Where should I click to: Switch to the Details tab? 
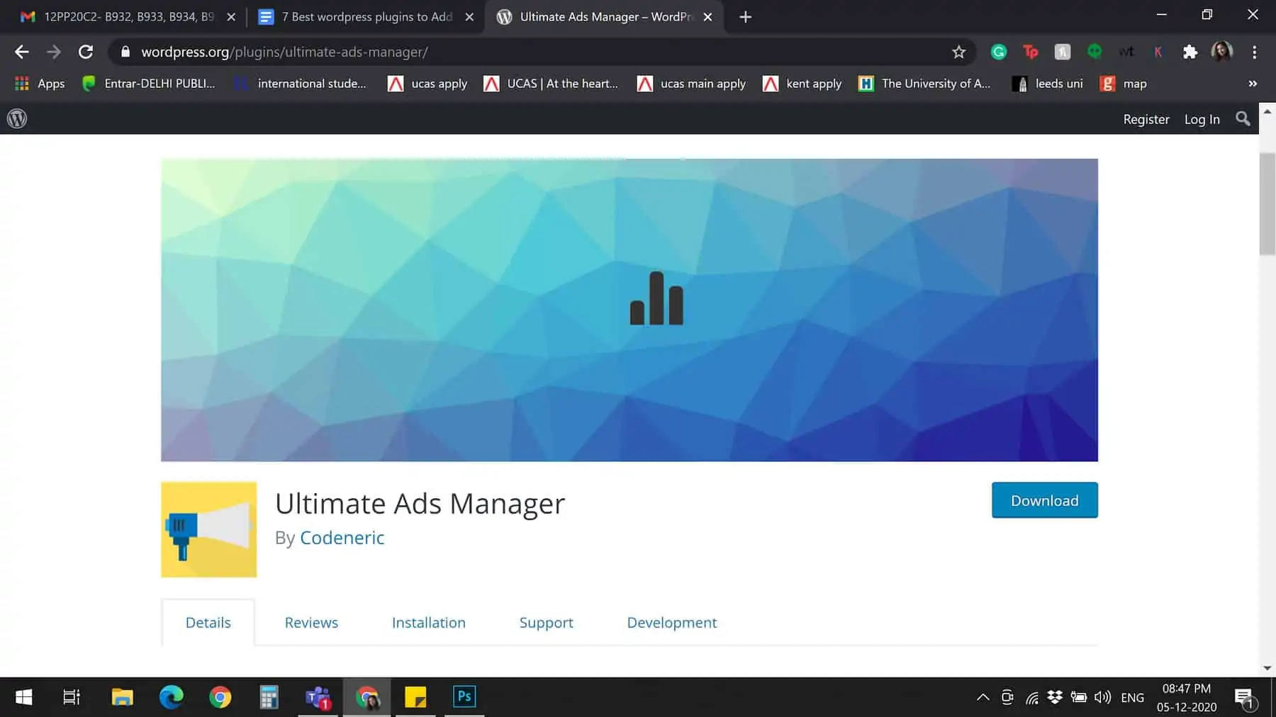click(x=208, y=622)
